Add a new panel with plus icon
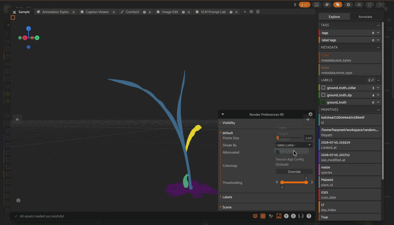The width and height of the screenshot is (394, 225). [x=245, y=12]
